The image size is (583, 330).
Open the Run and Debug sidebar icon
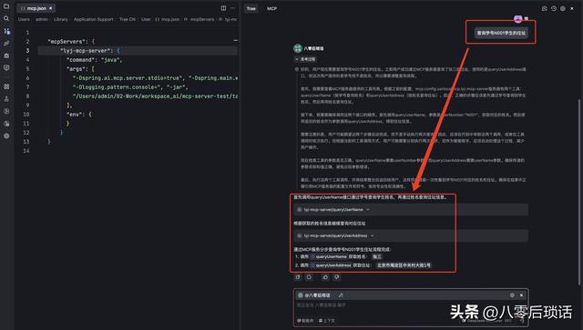6,55
